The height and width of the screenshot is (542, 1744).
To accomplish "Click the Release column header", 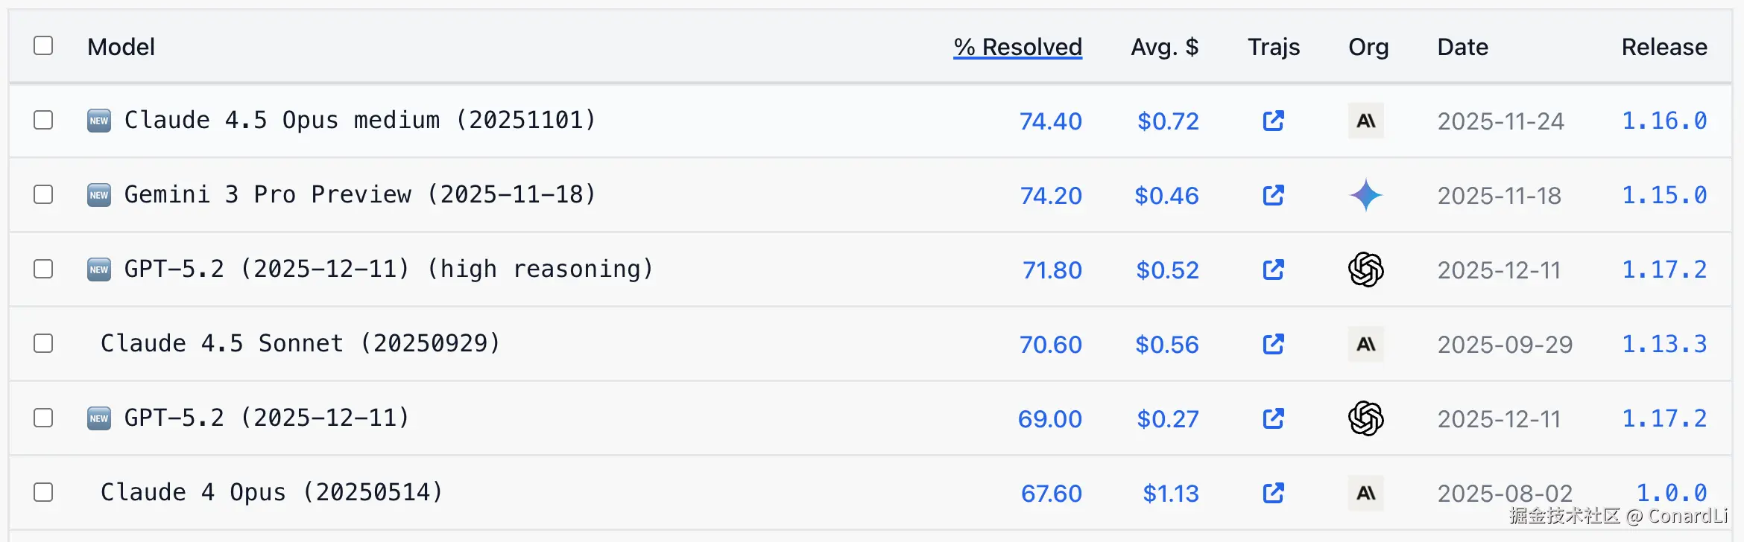I will point(1664,46).
